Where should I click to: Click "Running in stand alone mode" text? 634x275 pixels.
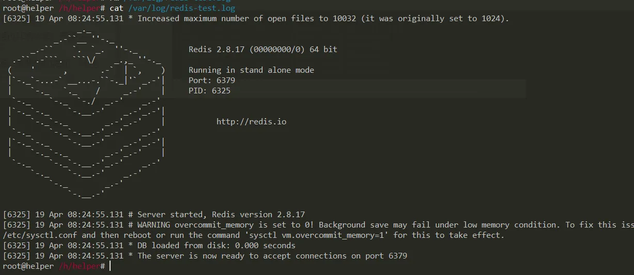point(251,70)
